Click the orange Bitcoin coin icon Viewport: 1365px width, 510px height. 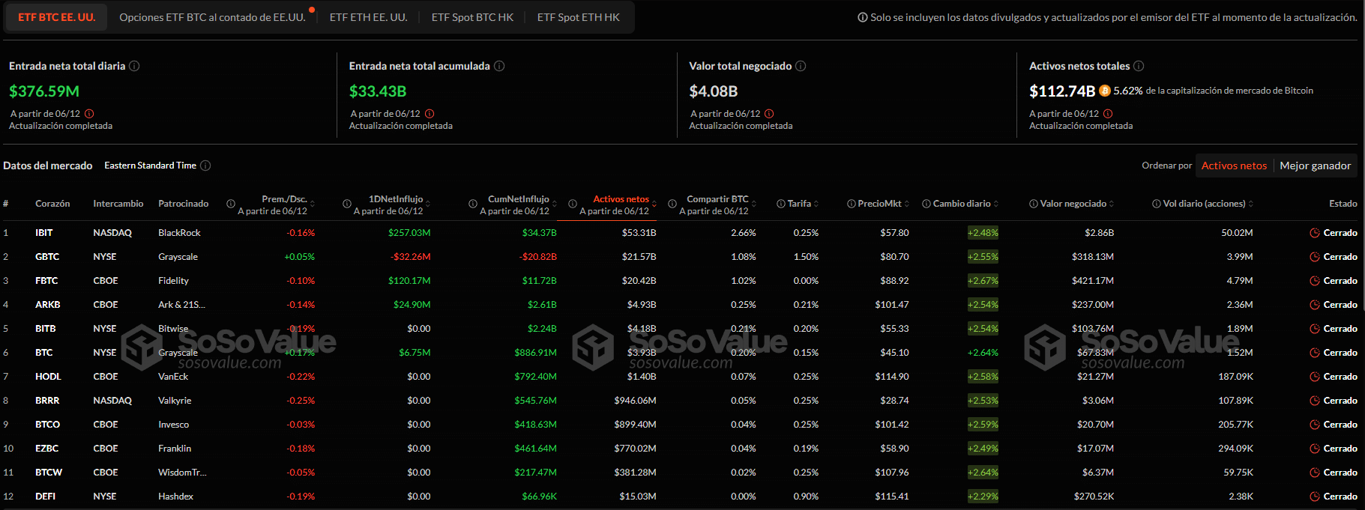tap(1104, 91)
